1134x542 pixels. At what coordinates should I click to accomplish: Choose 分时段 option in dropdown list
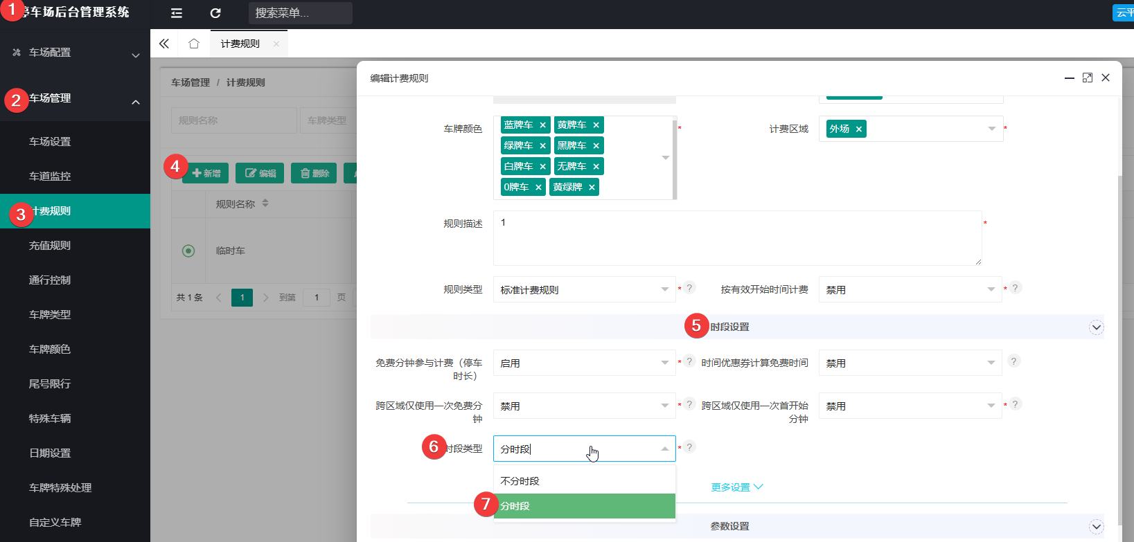coord(585,506)
